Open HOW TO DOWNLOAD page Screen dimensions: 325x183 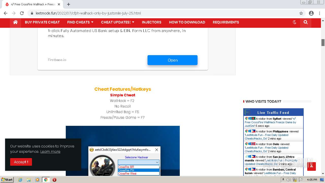click(187, 22)
